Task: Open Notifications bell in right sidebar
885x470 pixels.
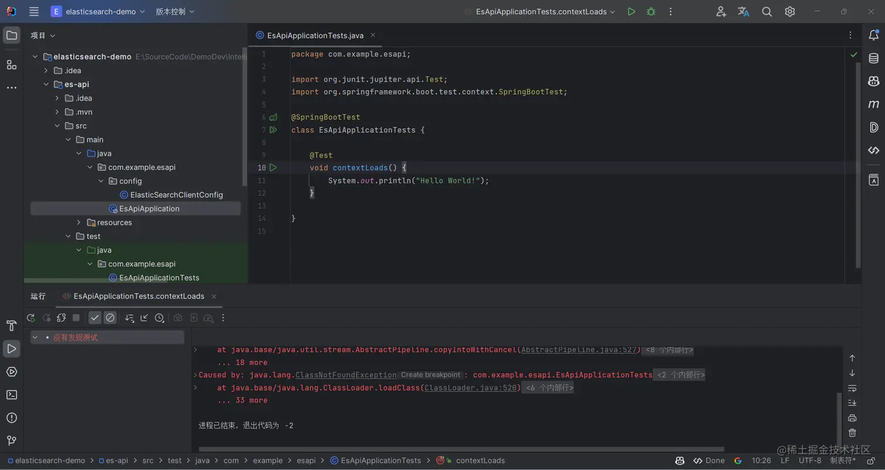Action: click(873, 36)
